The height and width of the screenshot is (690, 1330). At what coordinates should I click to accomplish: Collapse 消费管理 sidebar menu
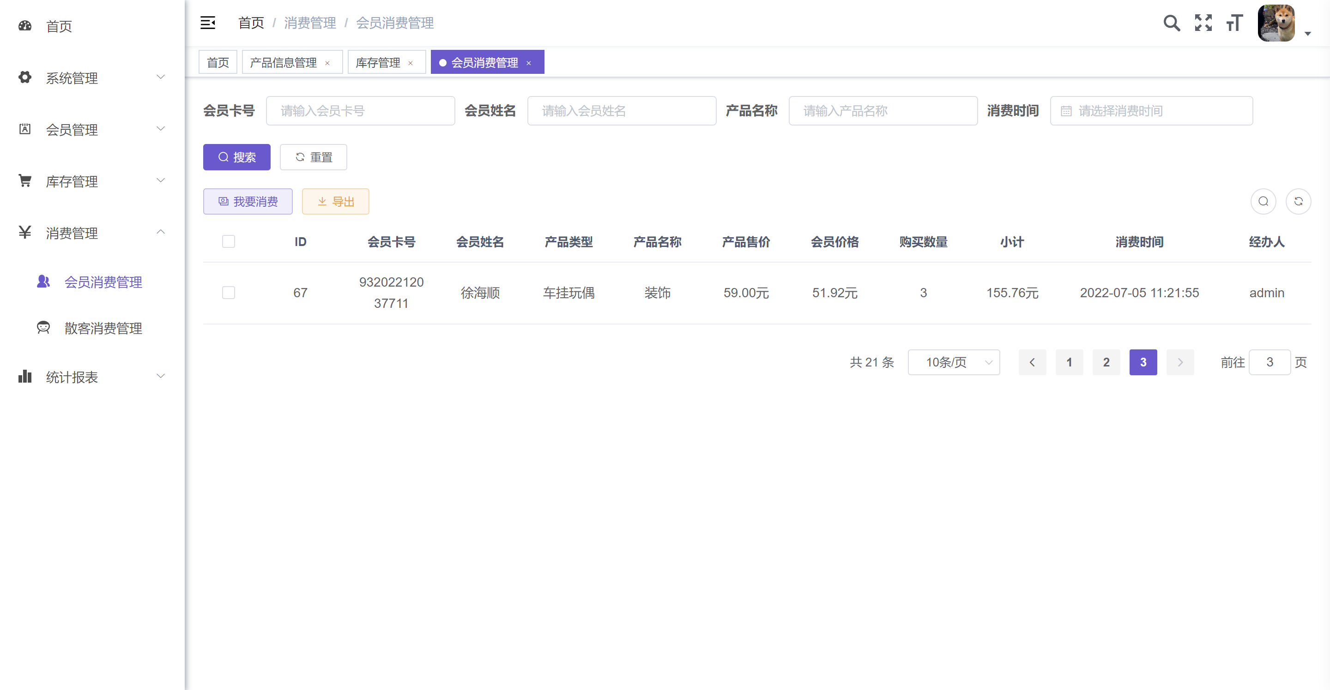(92, 233)
